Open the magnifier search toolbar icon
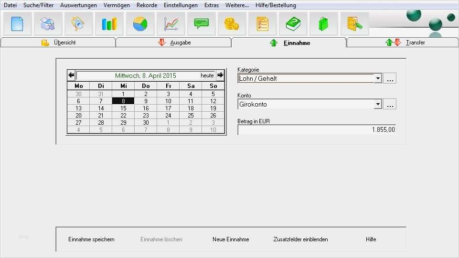This screenshot has height=258, width=459. [x=78, y=24]
